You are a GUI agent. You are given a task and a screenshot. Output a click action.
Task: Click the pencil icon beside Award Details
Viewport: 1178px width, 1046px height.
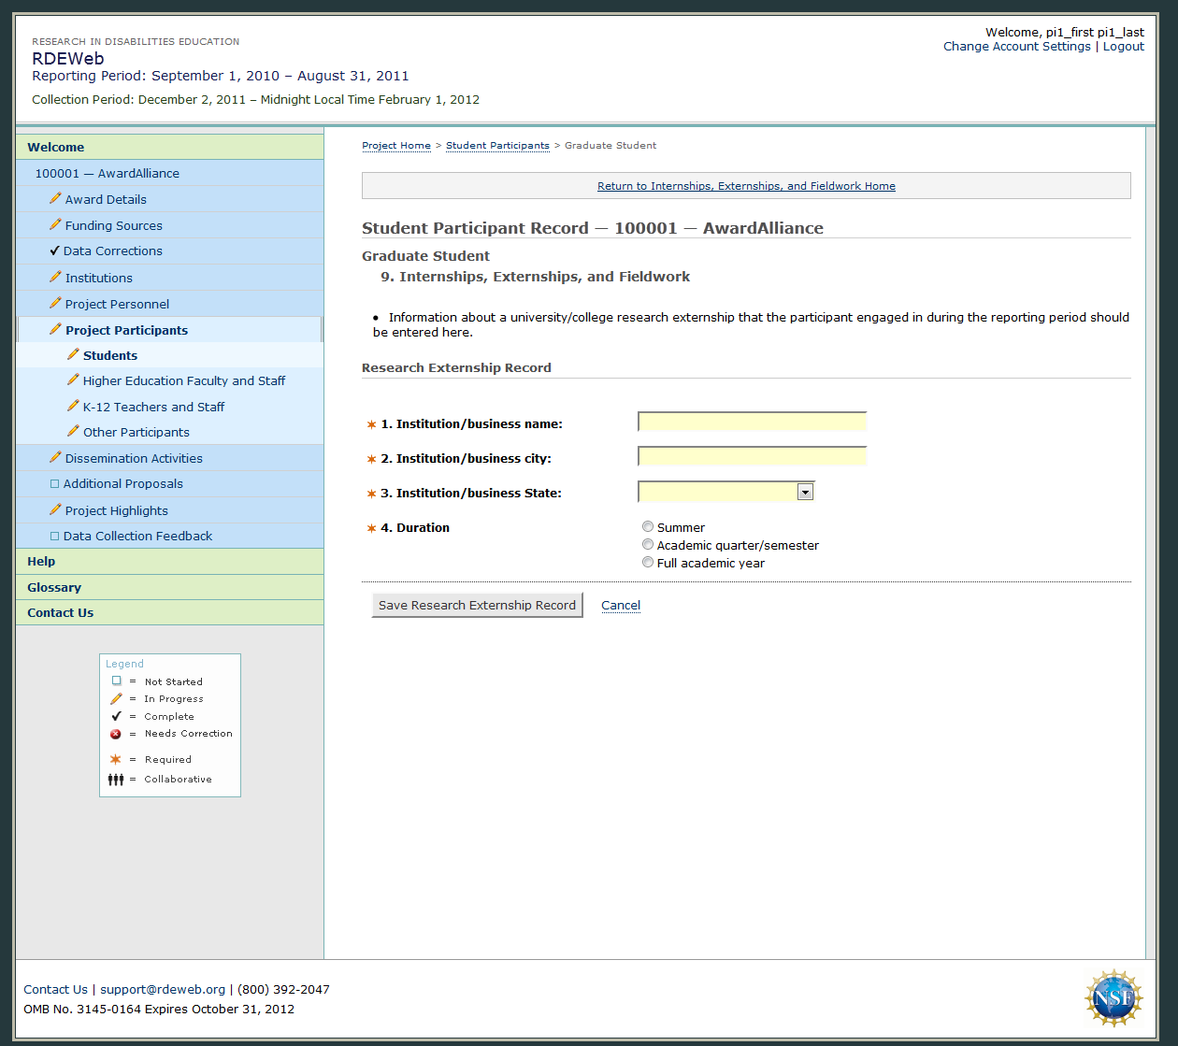tap(55, 199)
